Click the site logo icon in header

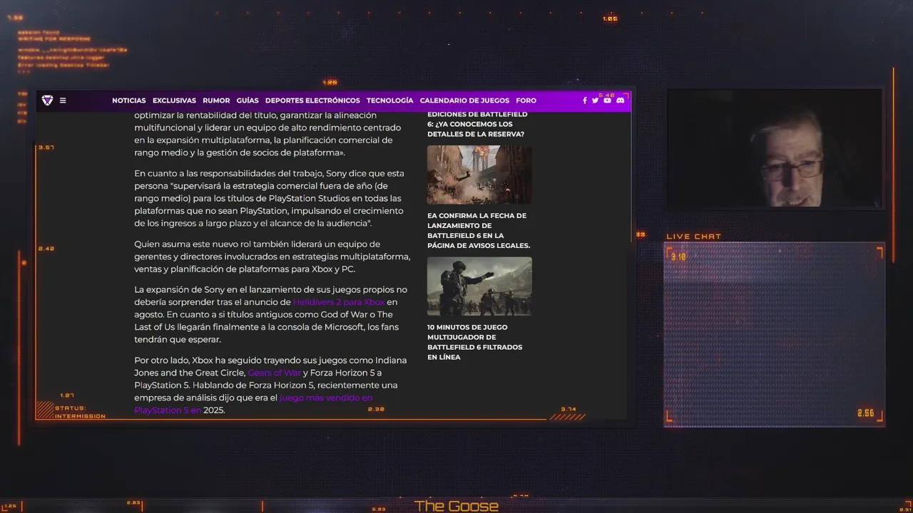[47, 100]
